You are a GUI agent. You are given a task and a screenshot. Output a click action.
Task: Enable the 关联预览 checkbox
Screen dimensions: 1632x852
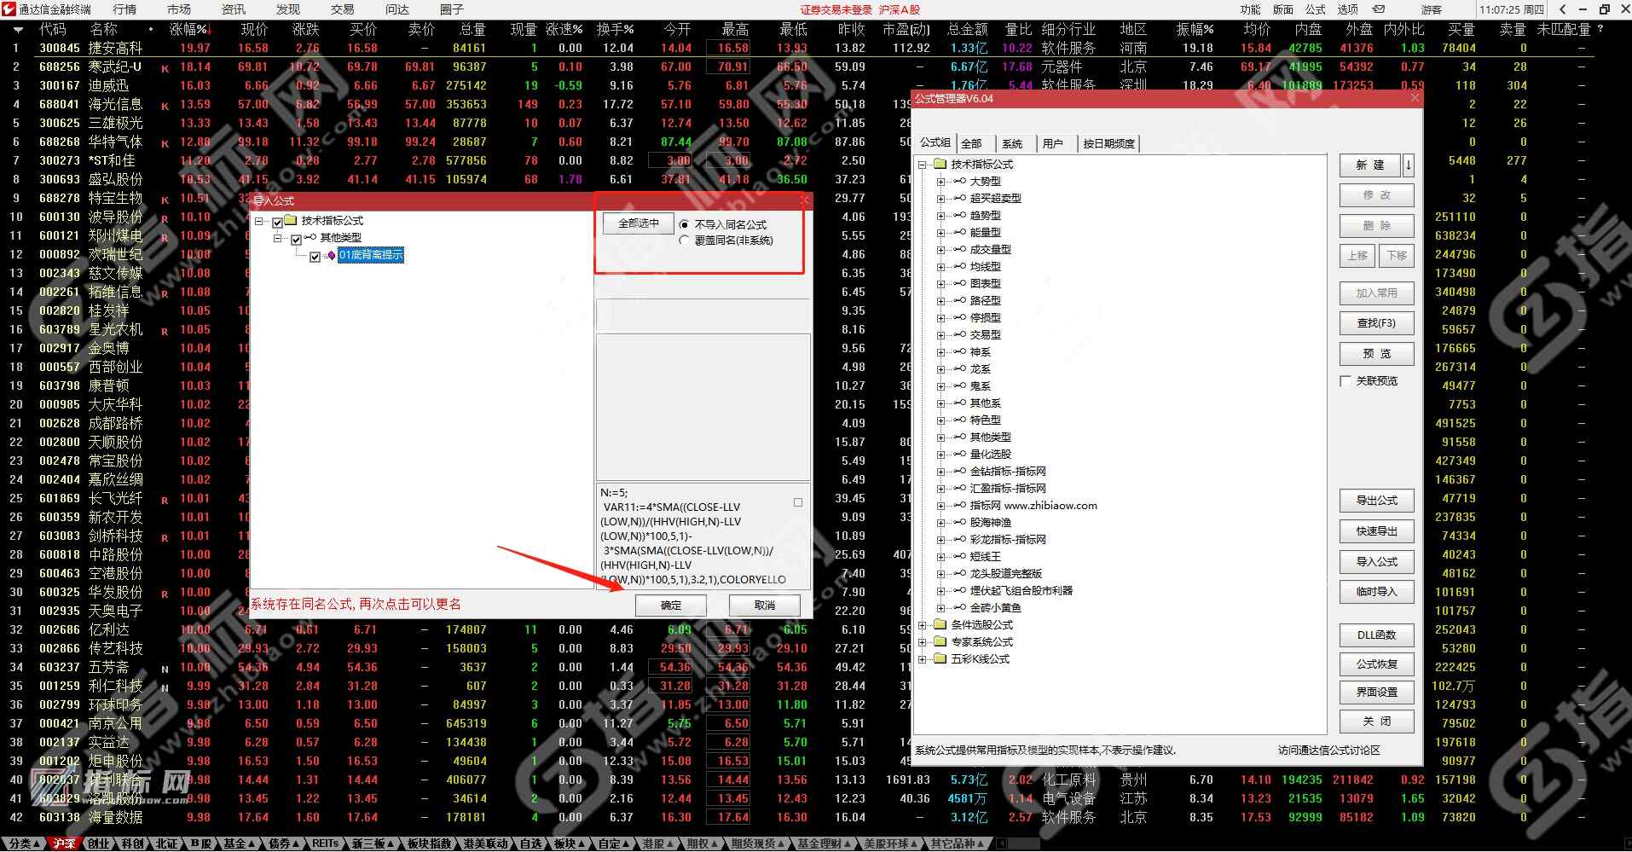[x=1346, y=380]
